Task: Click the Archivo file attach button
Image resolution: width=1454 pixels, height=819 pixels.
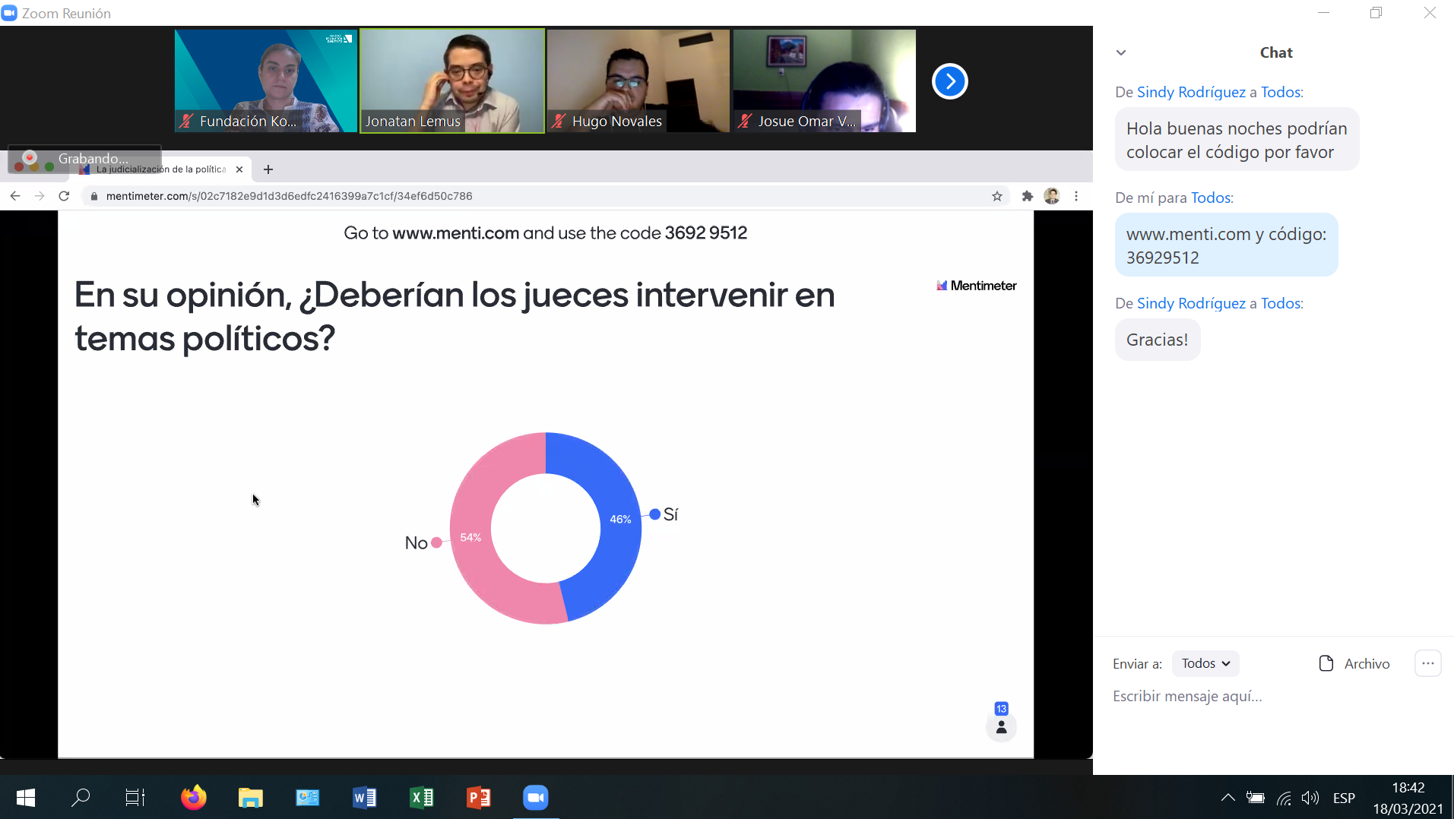Action: [x=1354, y=663]
